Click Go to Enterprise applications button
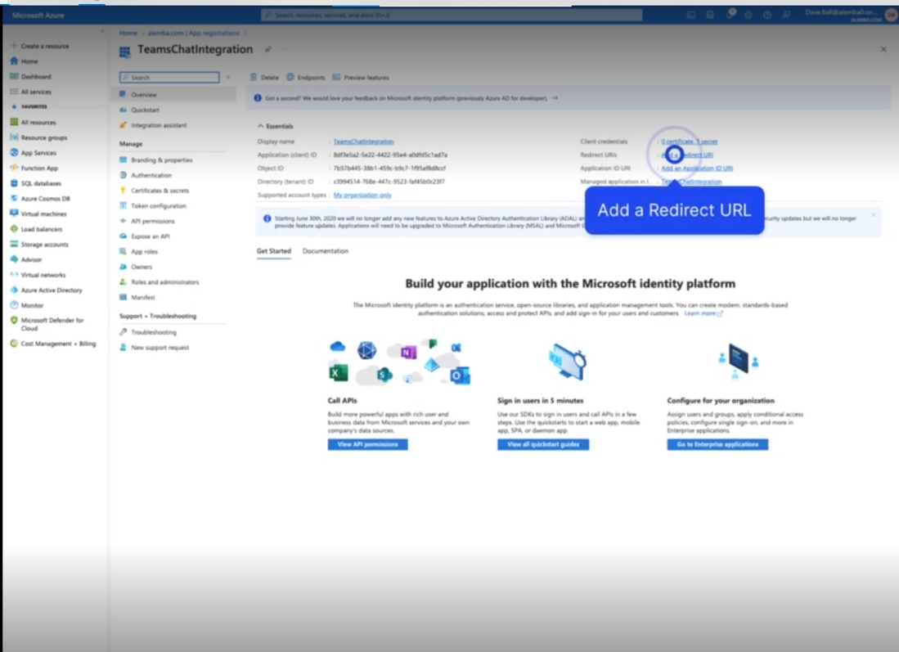899x652 pixels. point(717,444)
